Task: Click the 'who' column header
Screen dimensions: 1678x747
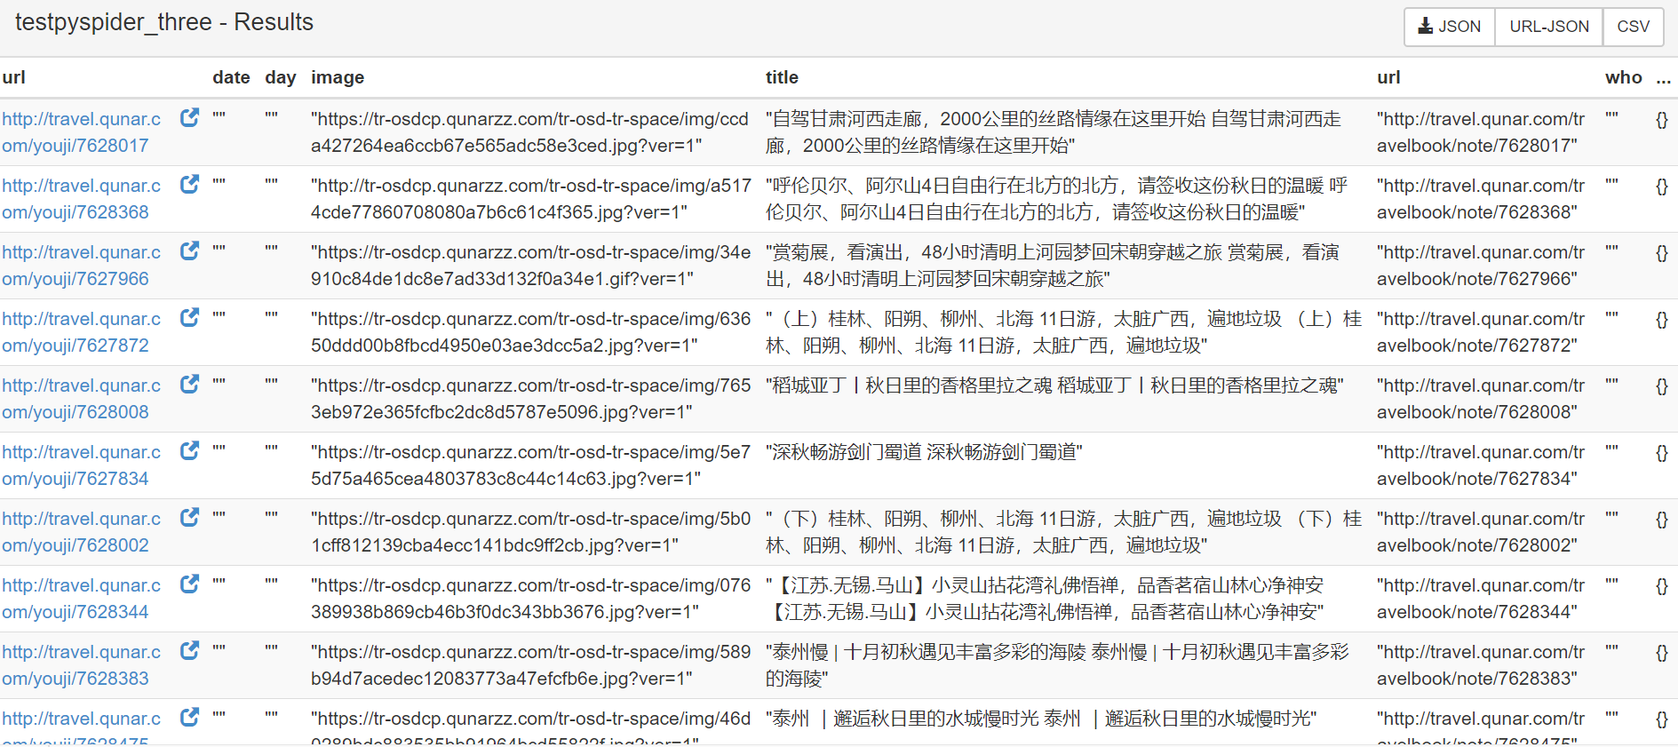Action: pyautogui.click(x=1623, y=78)
